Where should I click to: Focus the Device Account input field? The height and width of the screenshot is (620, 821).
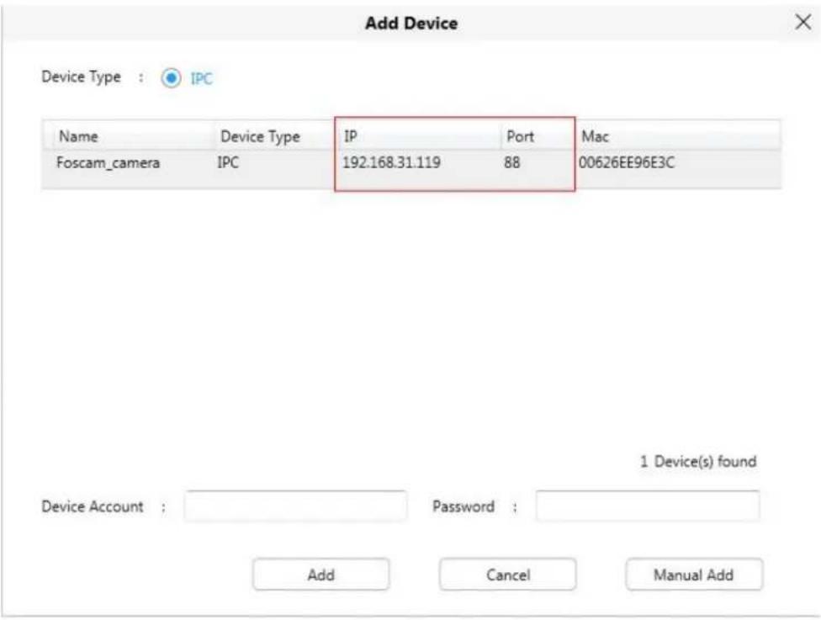(295, 506)
